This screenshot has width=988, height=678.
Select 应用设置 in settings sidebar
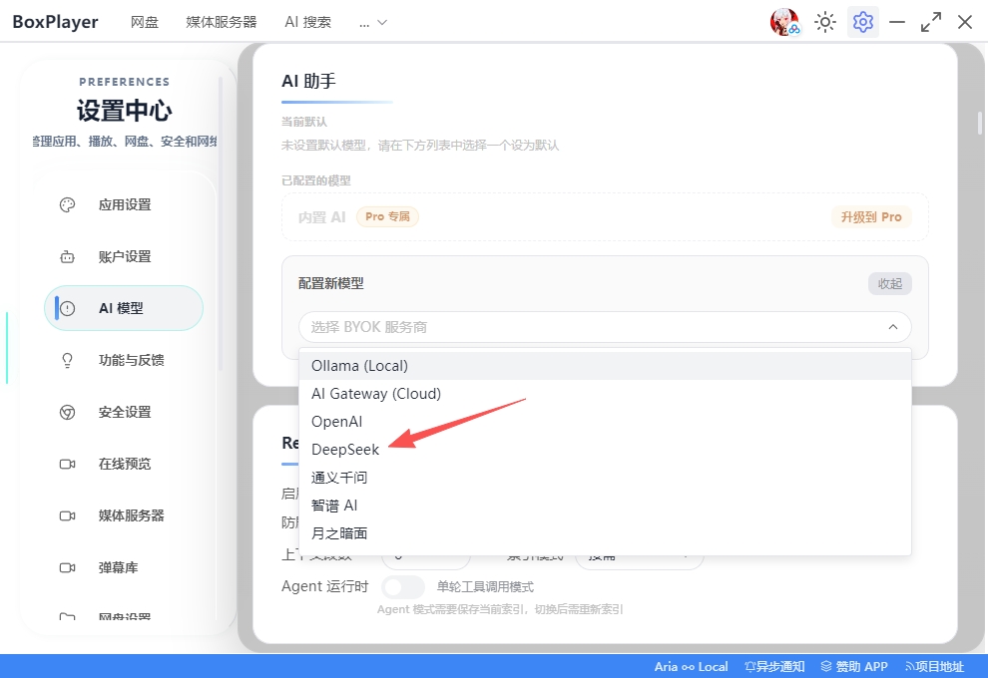tap(124, 204)
